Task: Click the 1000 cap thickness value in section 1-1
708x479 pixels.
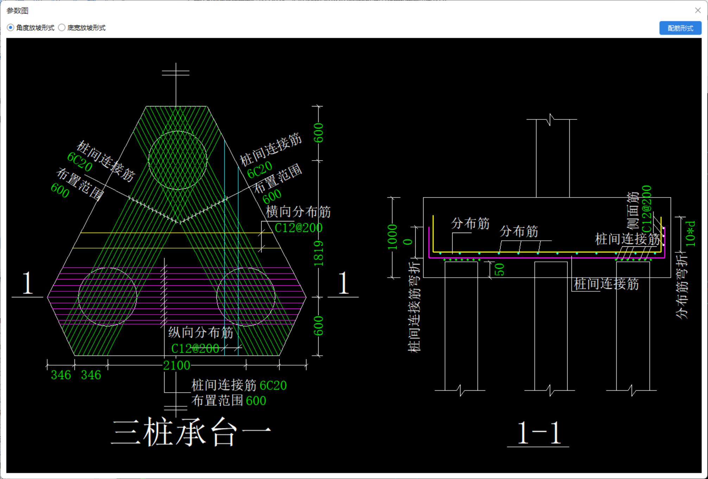Action: (x=392, y=237)
